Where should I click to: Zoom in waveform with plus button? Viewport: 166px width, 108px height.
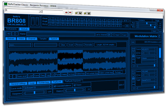pyautogui.click(x=11, y=76)
